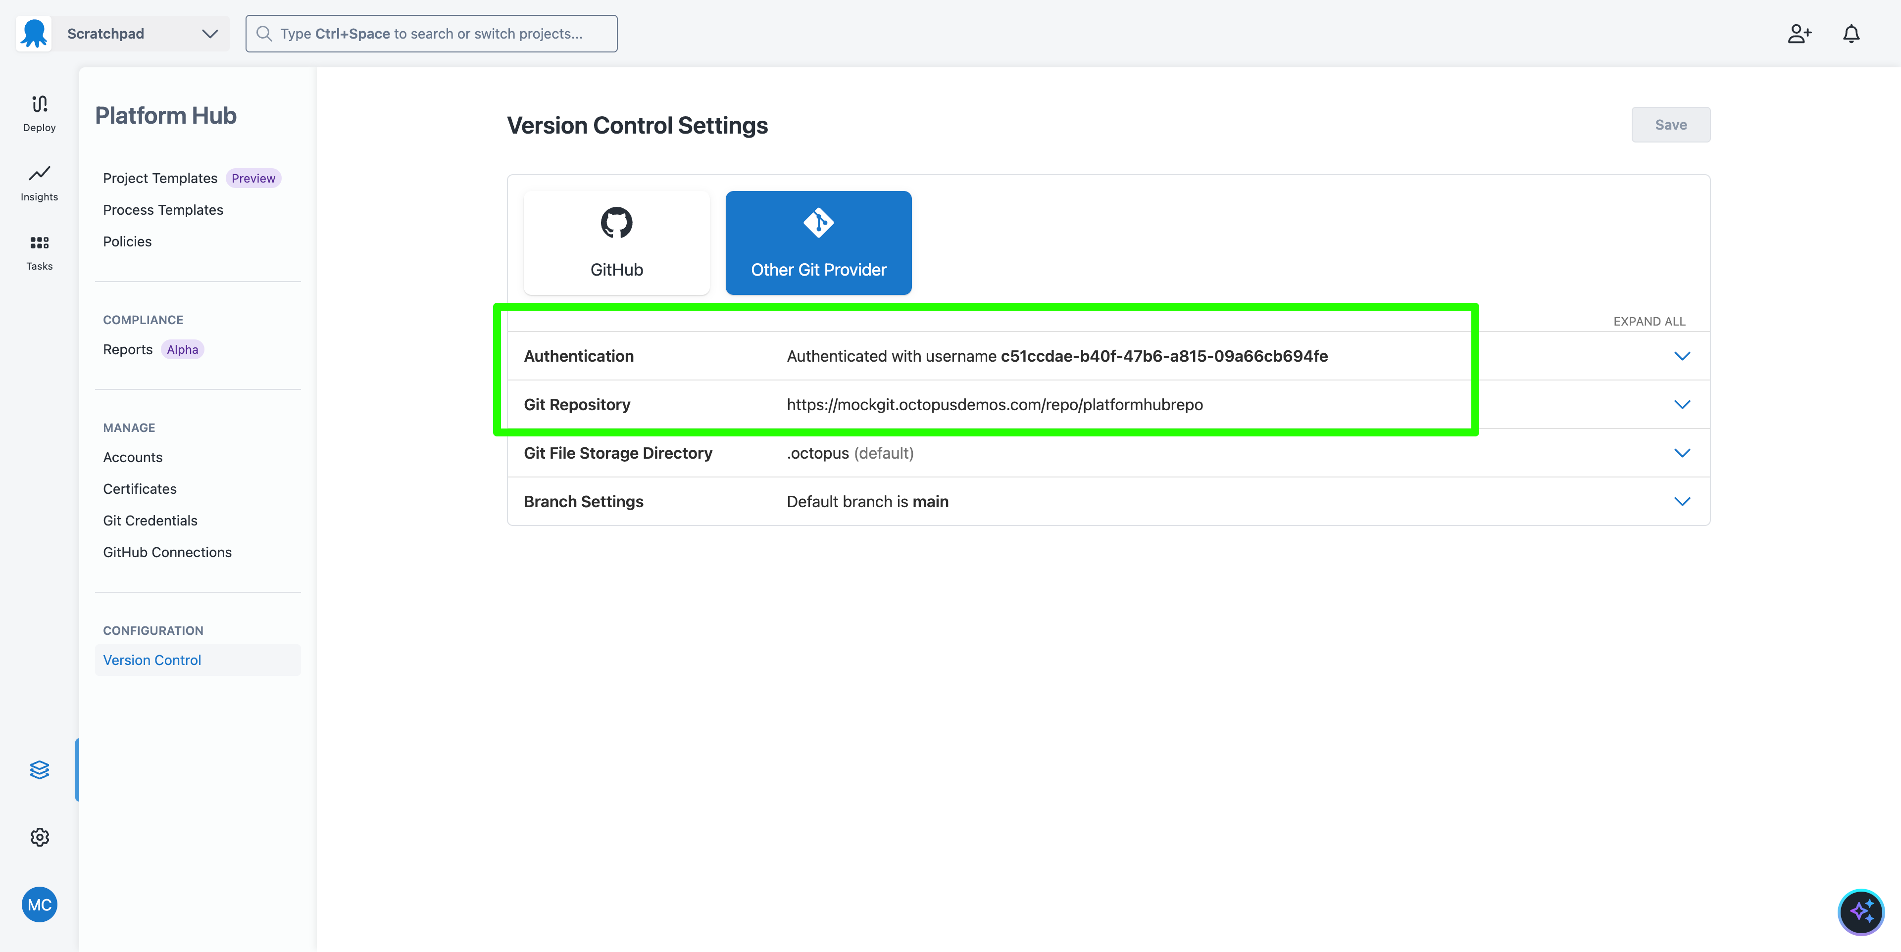Click the .octopus (default) value
Screen dimensions: 1901x952
pyautogui.click(x=850, y=453)
